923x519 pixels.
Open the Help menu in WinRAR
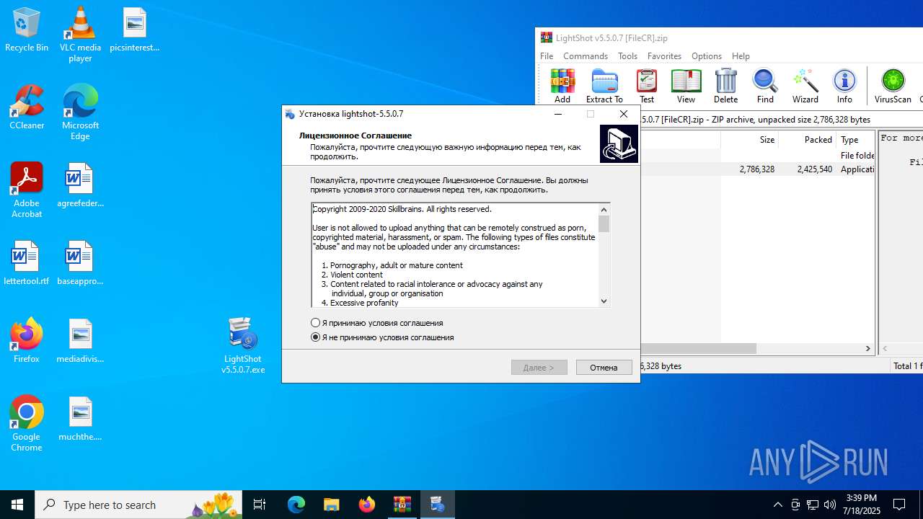pos(741,56)
